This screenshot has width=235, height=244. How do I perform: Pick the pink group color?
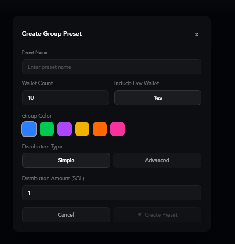[117, 129]
